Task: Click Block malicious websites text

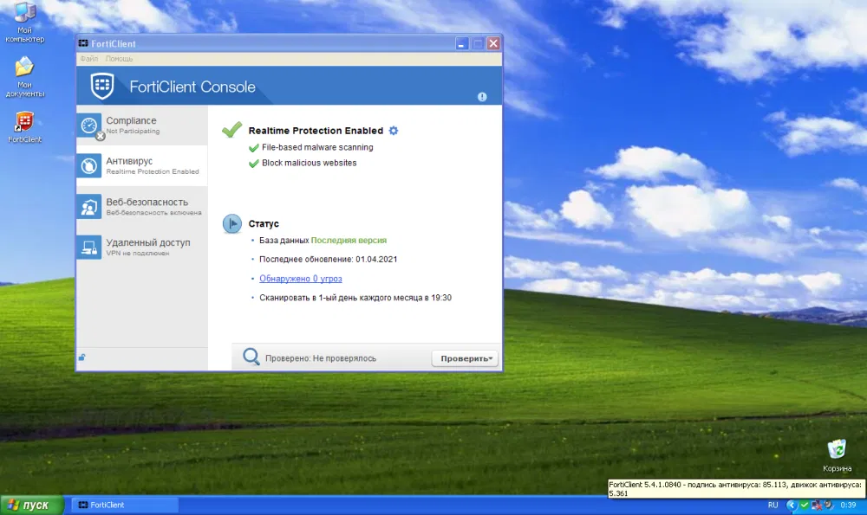Action: 310,163
